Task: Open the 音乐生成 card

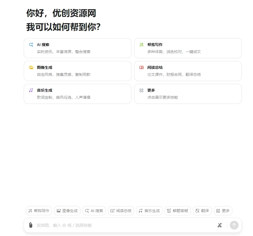Action: pos(77,94)
